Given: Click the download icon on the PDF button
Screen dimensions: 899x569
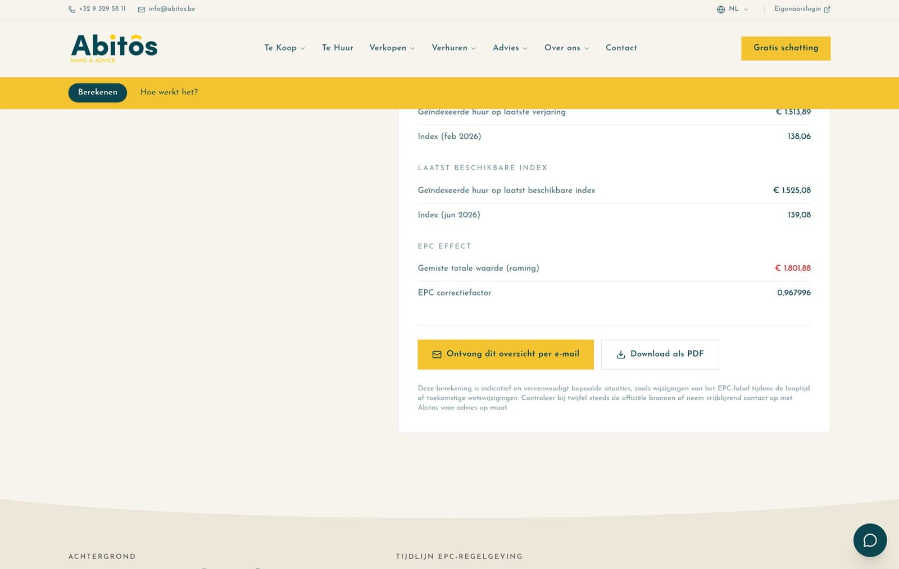Looking at the screenshot, I should 621,354.
